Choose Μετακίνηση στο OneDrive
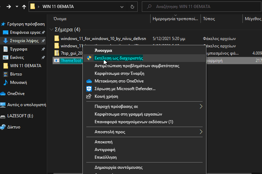Screen dimensions: 262x174 (x=119, y=81)
